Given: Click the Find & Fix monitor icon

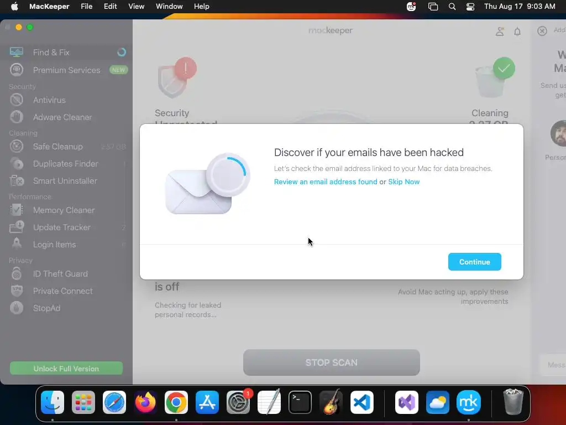Looking at the screenshot, I should [x=16, y=52].
